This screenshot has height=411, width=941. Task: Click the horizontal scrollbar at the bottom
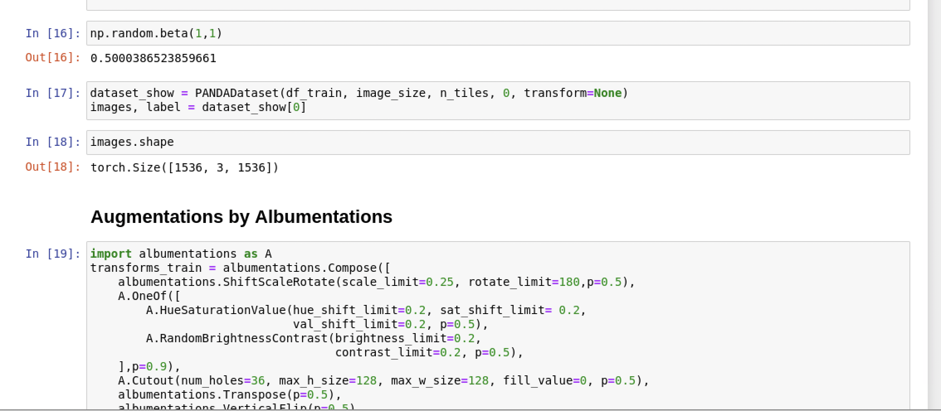coord(456,409)
